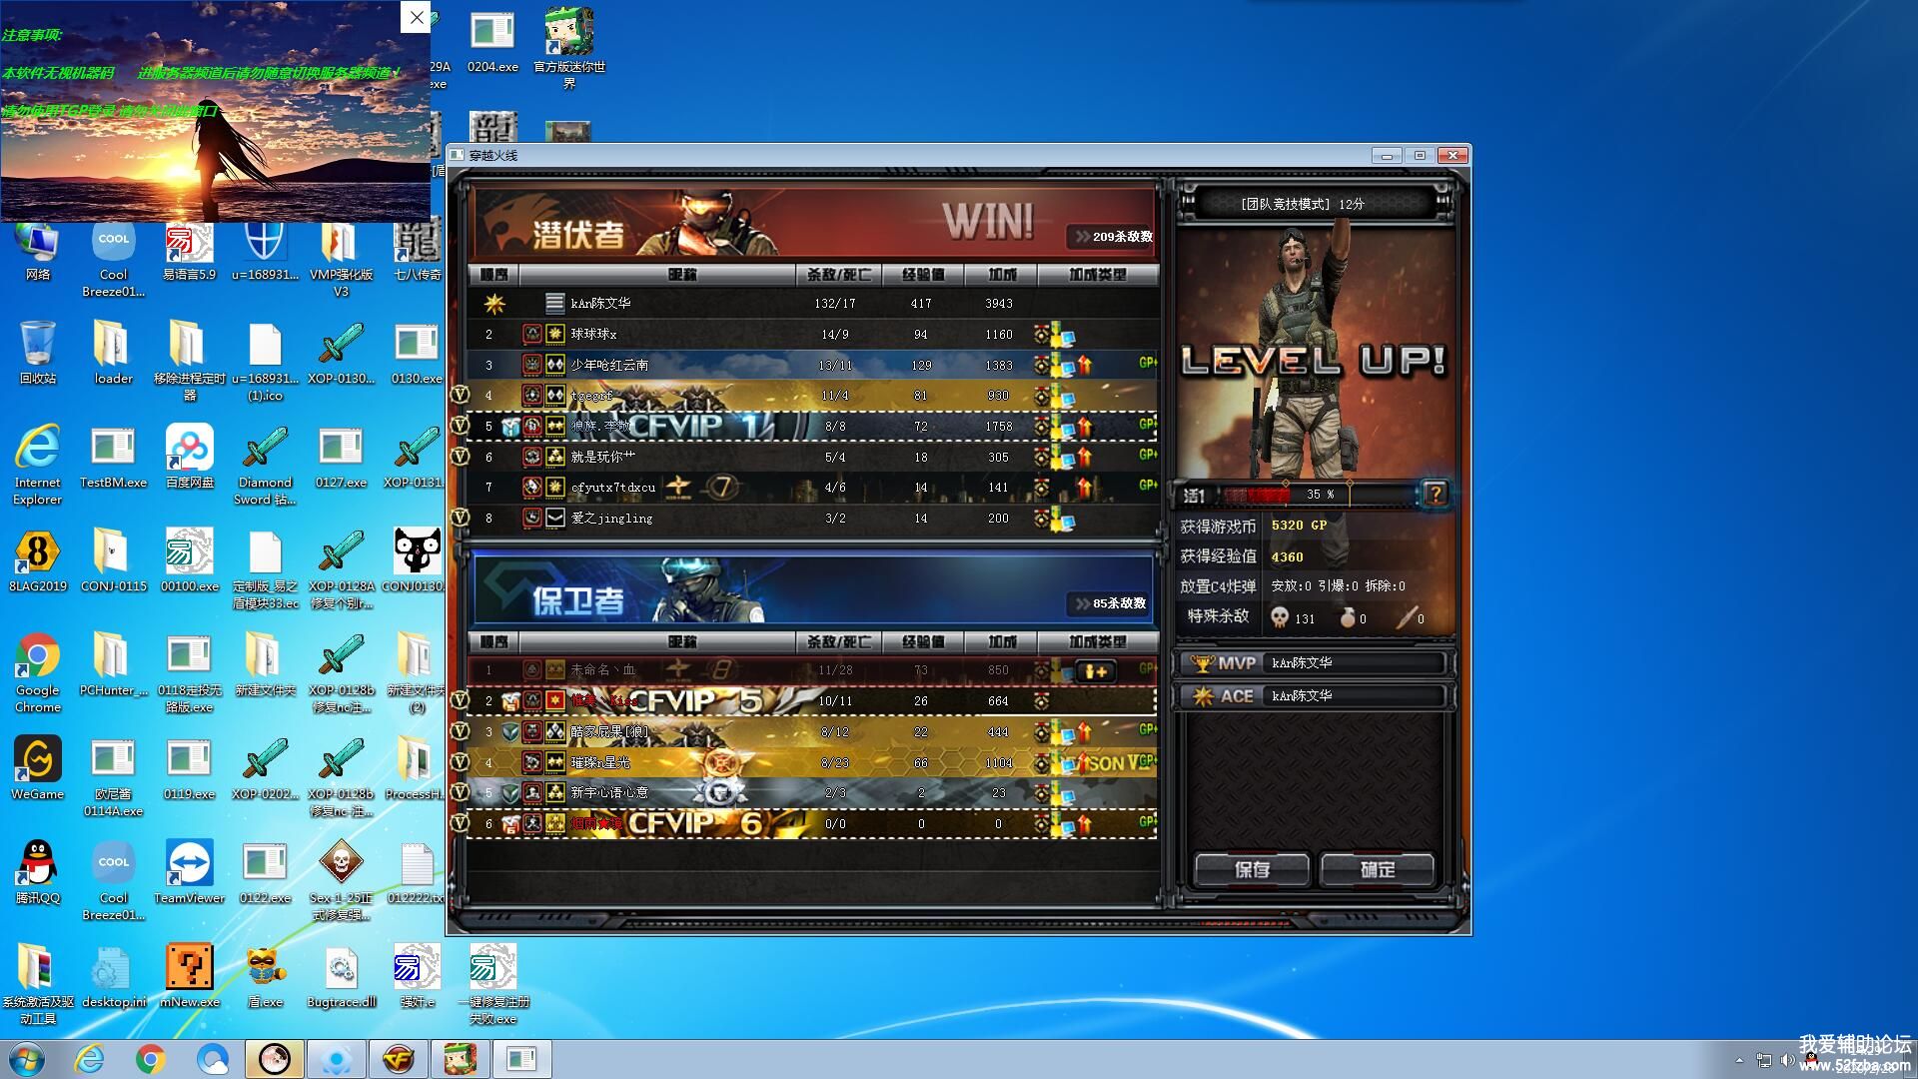Click the MVP trophy icon
The image size is (1918, 1079).
(1202, 663)
